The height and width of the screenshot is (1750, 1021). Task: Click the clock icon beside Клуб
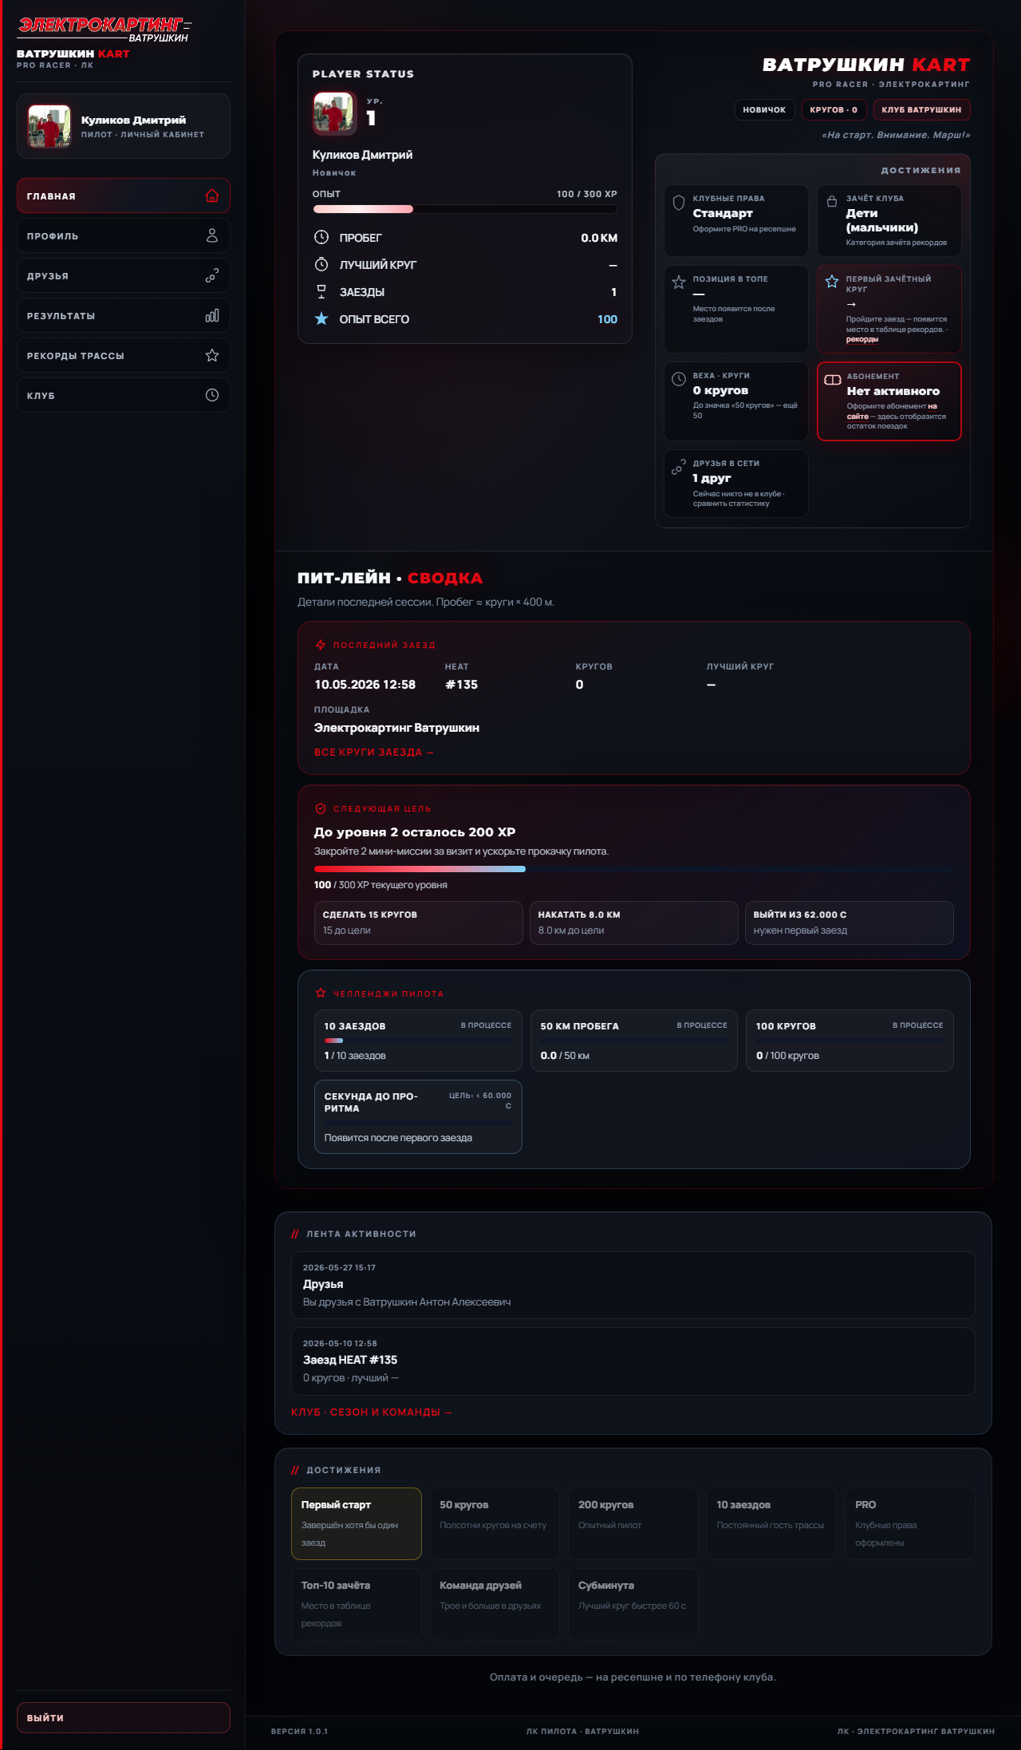(x=212, y=395)
